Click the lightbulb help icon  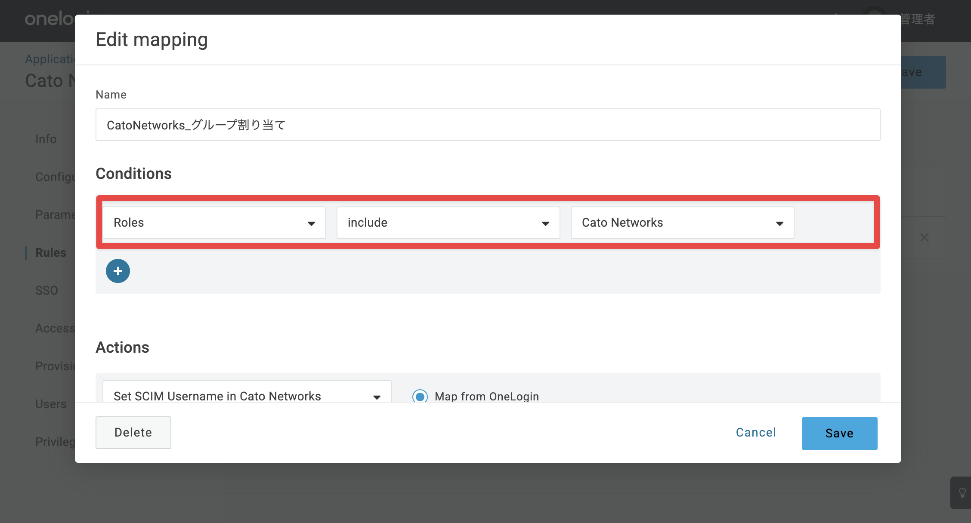(962, 493)
